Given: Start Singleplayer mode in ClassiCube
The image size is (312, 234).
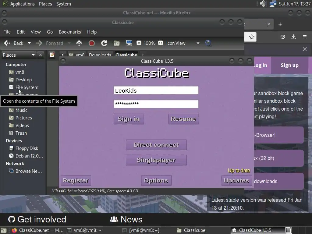Looking at the screenshot, I should 156,160.
